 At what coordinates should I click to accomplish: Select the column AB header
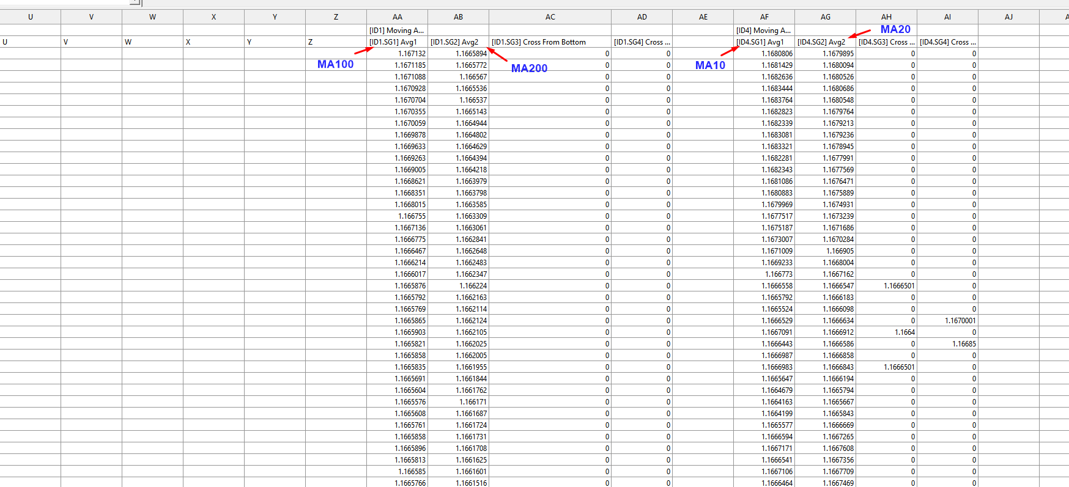click(459, 17)
